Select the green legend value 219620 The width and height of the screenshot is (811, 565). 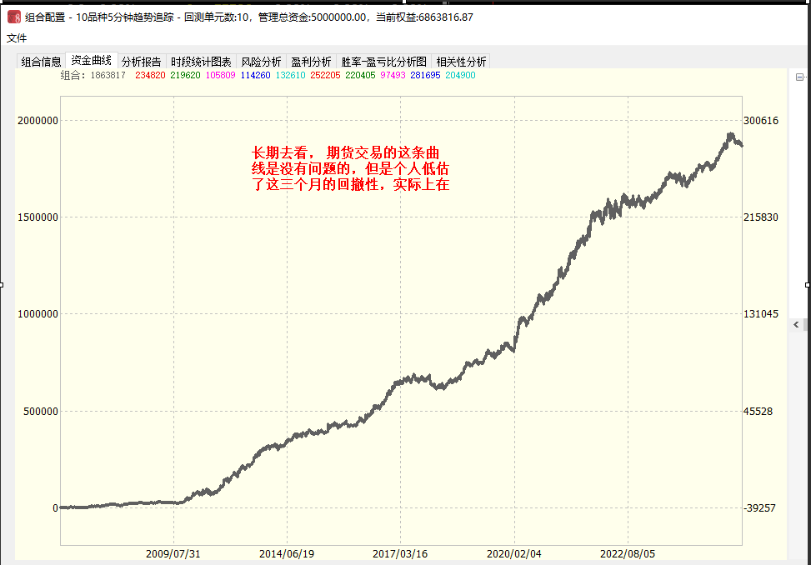[x=185, y=75]
